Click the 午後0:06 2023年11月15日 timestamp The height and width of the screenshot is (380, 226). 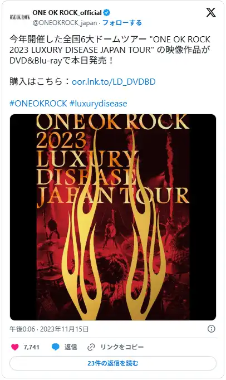coord(49,329)
